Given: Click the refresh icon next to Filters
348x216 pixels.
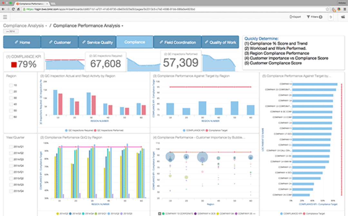Looking at the screenshot, I should click(331, 17).
